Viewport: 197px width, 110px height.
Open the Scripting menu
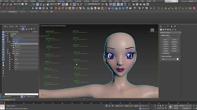pos(86,1)
